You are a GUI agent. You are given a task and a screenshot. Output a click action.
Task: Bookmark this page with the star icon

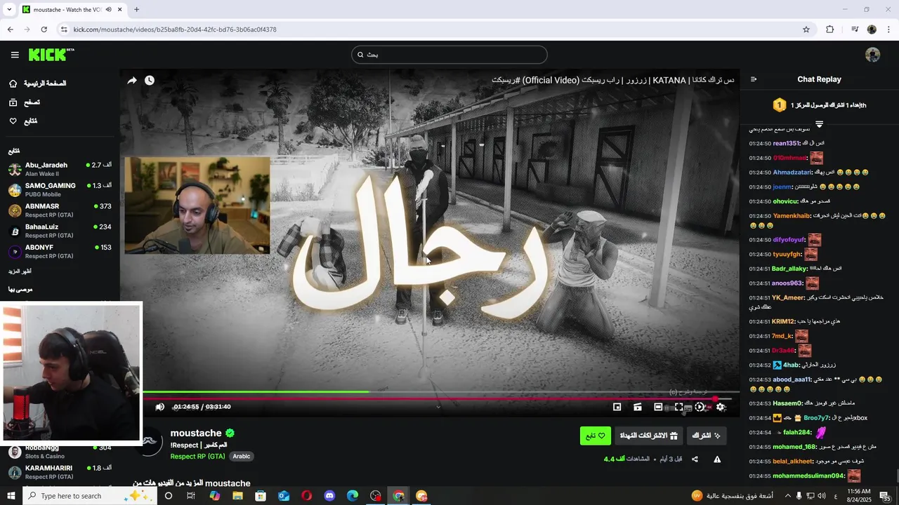(806, 29)
